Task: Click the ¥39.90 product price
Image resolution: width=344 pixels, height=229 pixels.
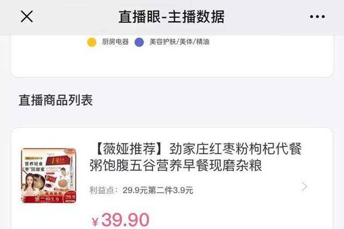Action: click(120, 220)
